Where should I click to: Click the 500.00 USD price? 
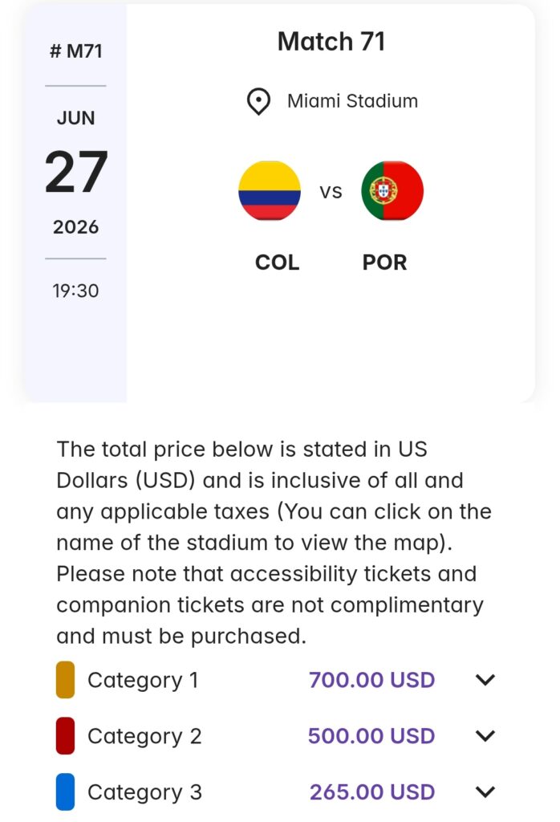[x=371, y=736]
